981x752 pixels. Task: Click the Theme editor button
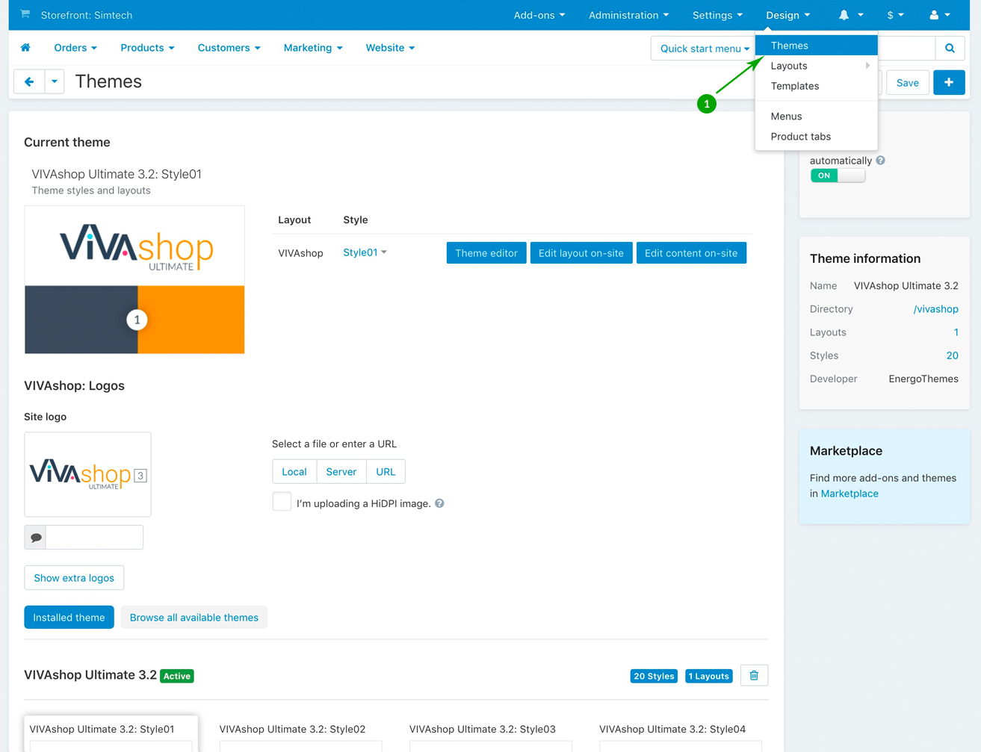[x=486, y=253]
